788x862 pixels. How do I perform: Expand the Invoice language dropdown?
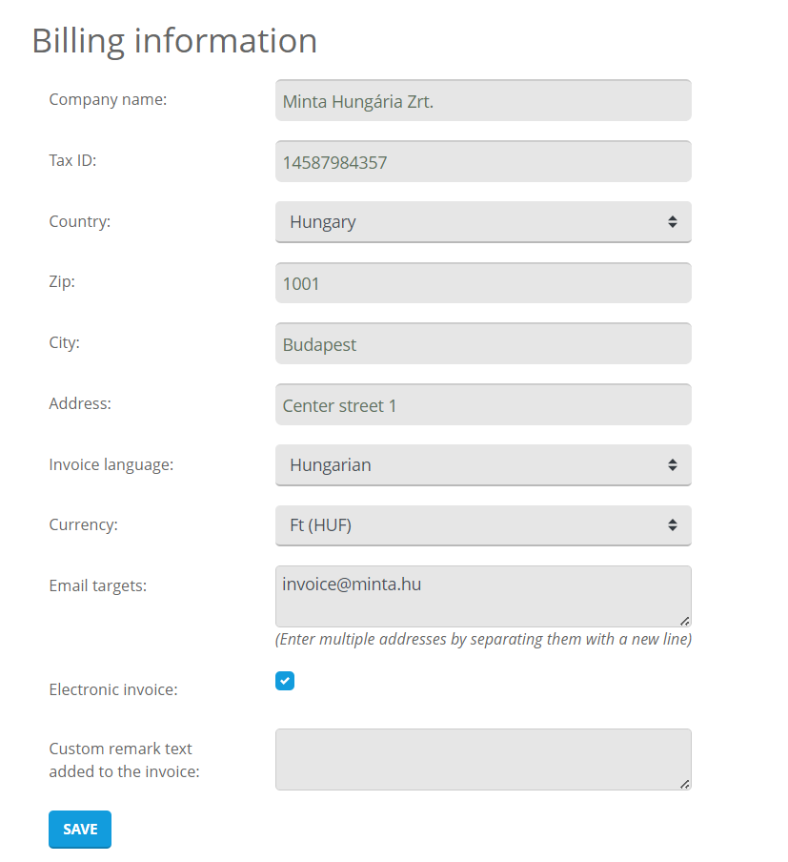[x=482, y=465]
